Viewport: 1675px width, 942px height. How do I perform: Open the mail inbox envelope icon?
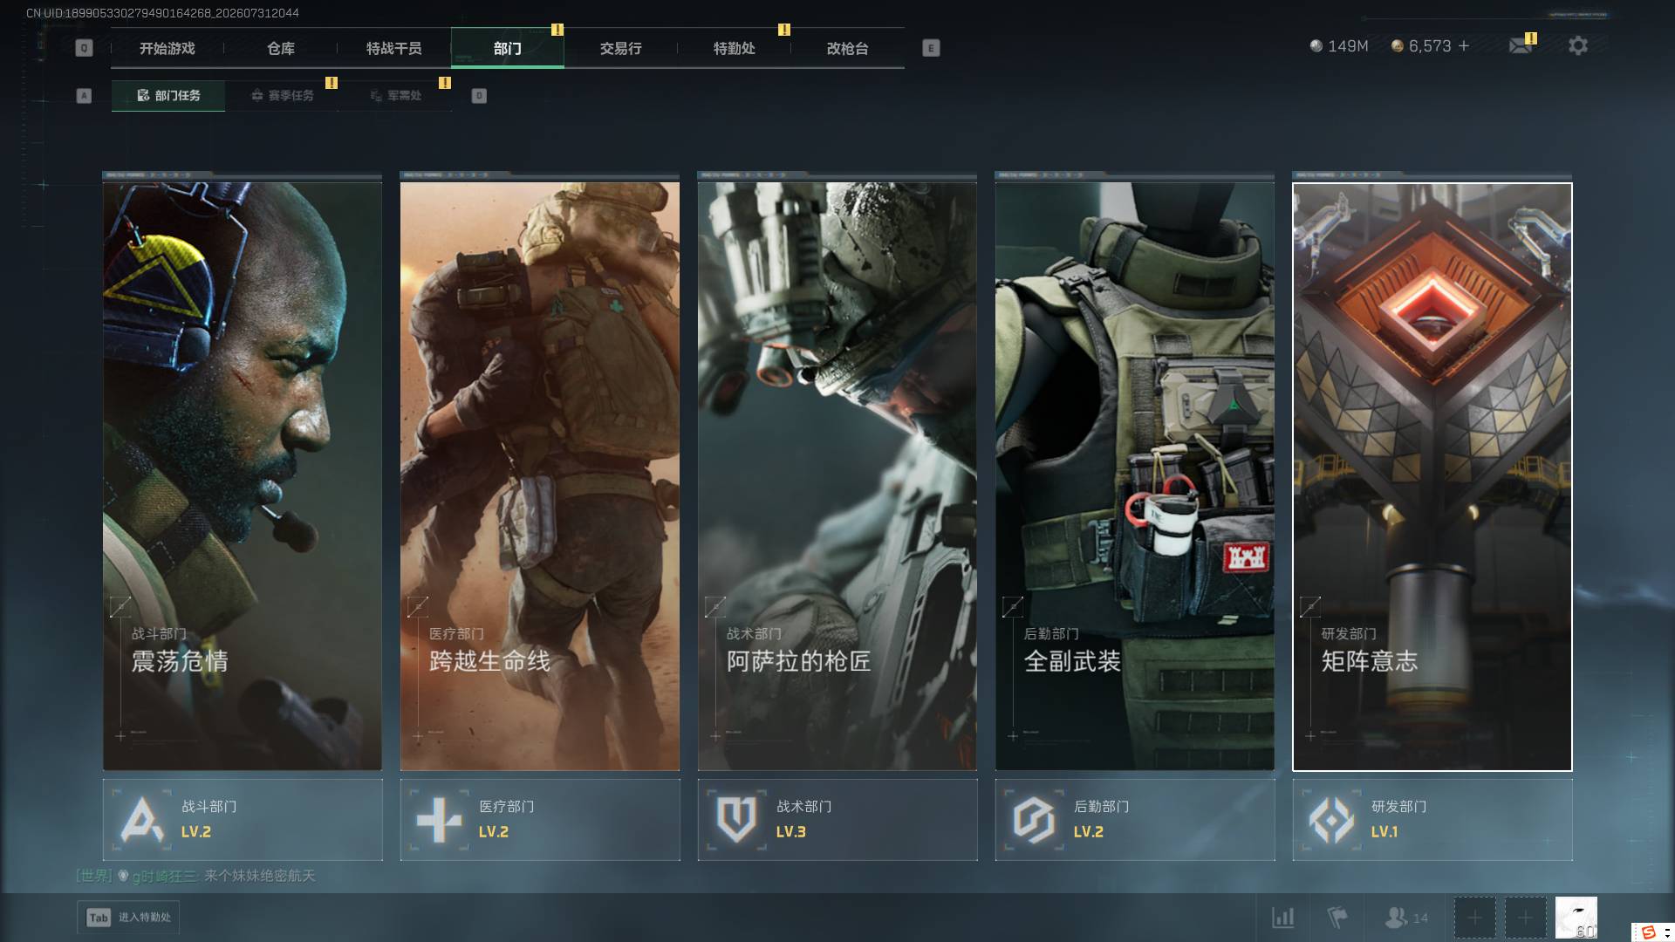[1521, 45]
